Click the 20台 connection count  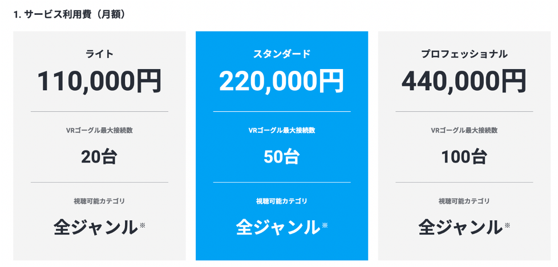99,156
